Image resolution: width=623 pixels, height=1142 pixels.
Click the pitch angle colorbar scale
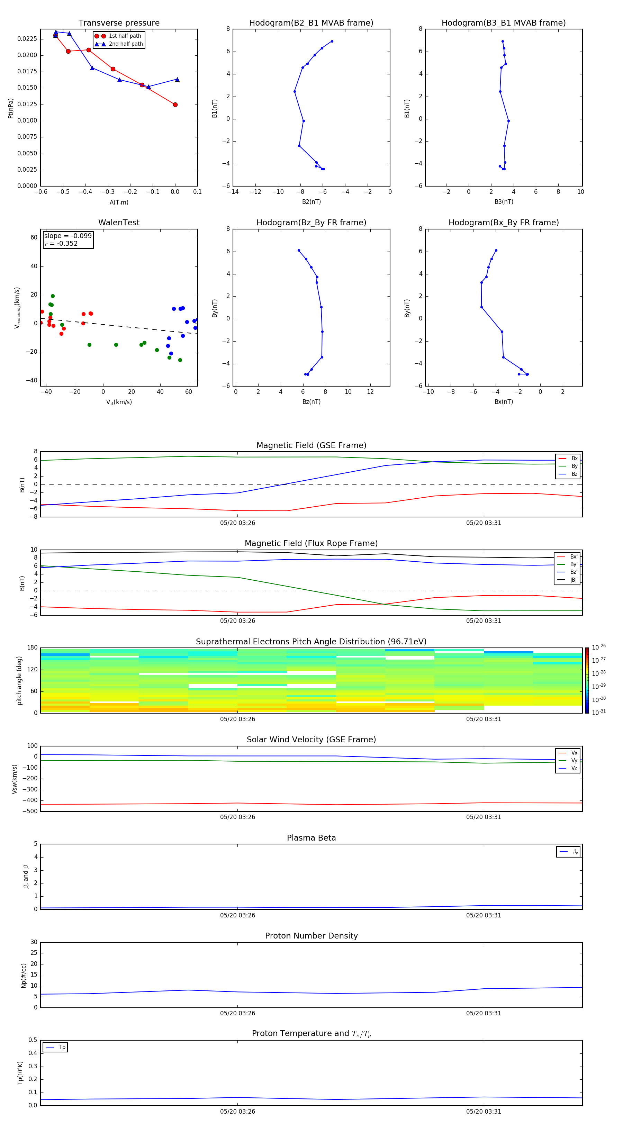[x=587, y=680]
